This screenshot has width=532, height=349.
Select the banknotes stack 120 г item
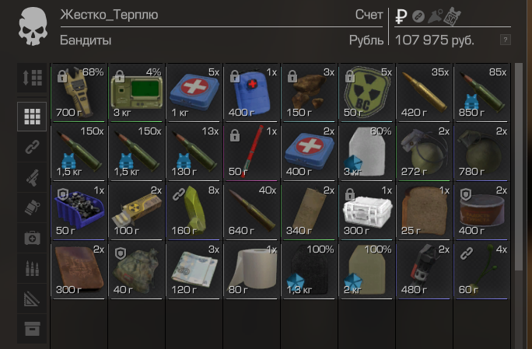(x=194, y=270)
